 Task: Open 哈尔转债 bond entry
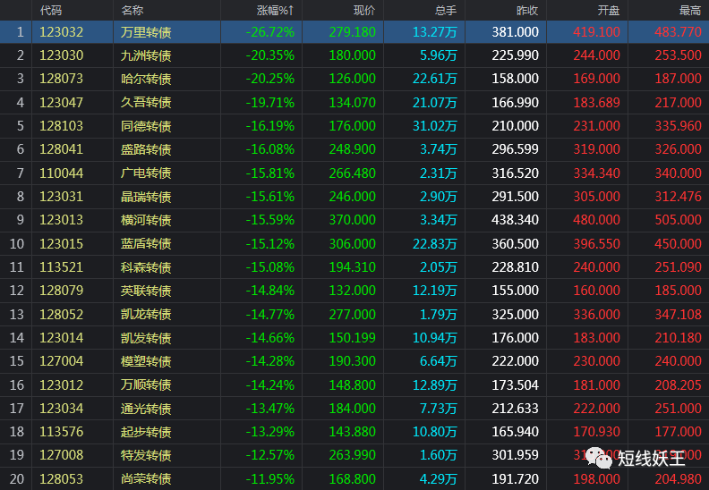(x=146, y=79)
